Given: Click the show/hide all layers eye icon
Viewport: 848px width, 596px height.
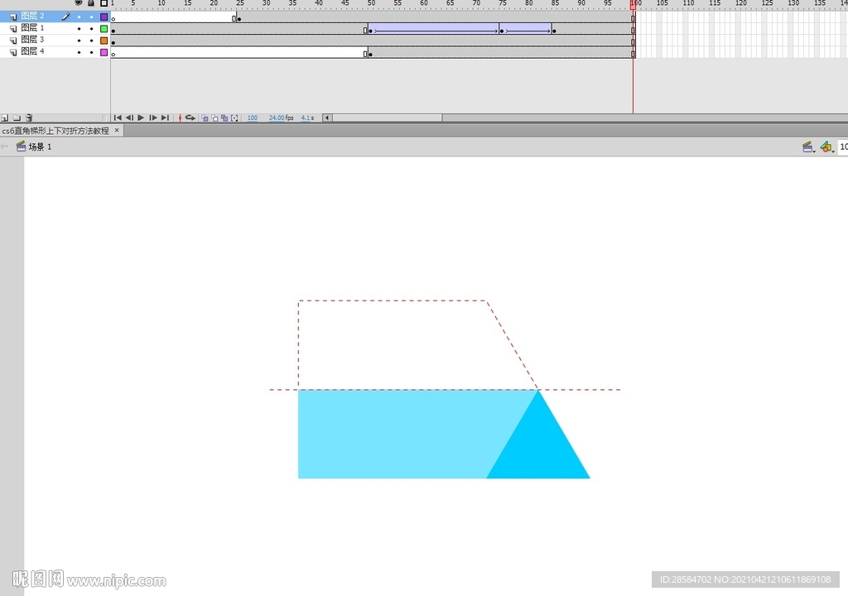Looking at the screenshot, I should [x=79, y=2].
